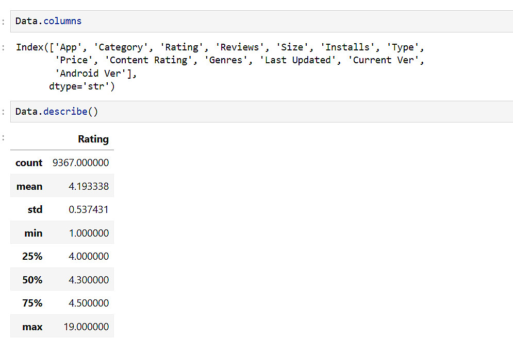The image size is (513, 341).
Task: Click the mean row label
Action: pyautogui.click(x=29, y=187)
